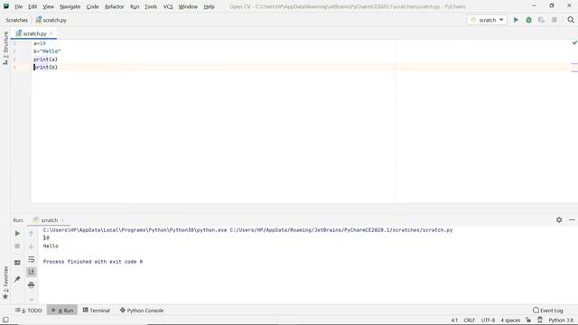The image size is (578, 325).
Task: Open the scratch run configuration dropdown
Action: [487, 20]
